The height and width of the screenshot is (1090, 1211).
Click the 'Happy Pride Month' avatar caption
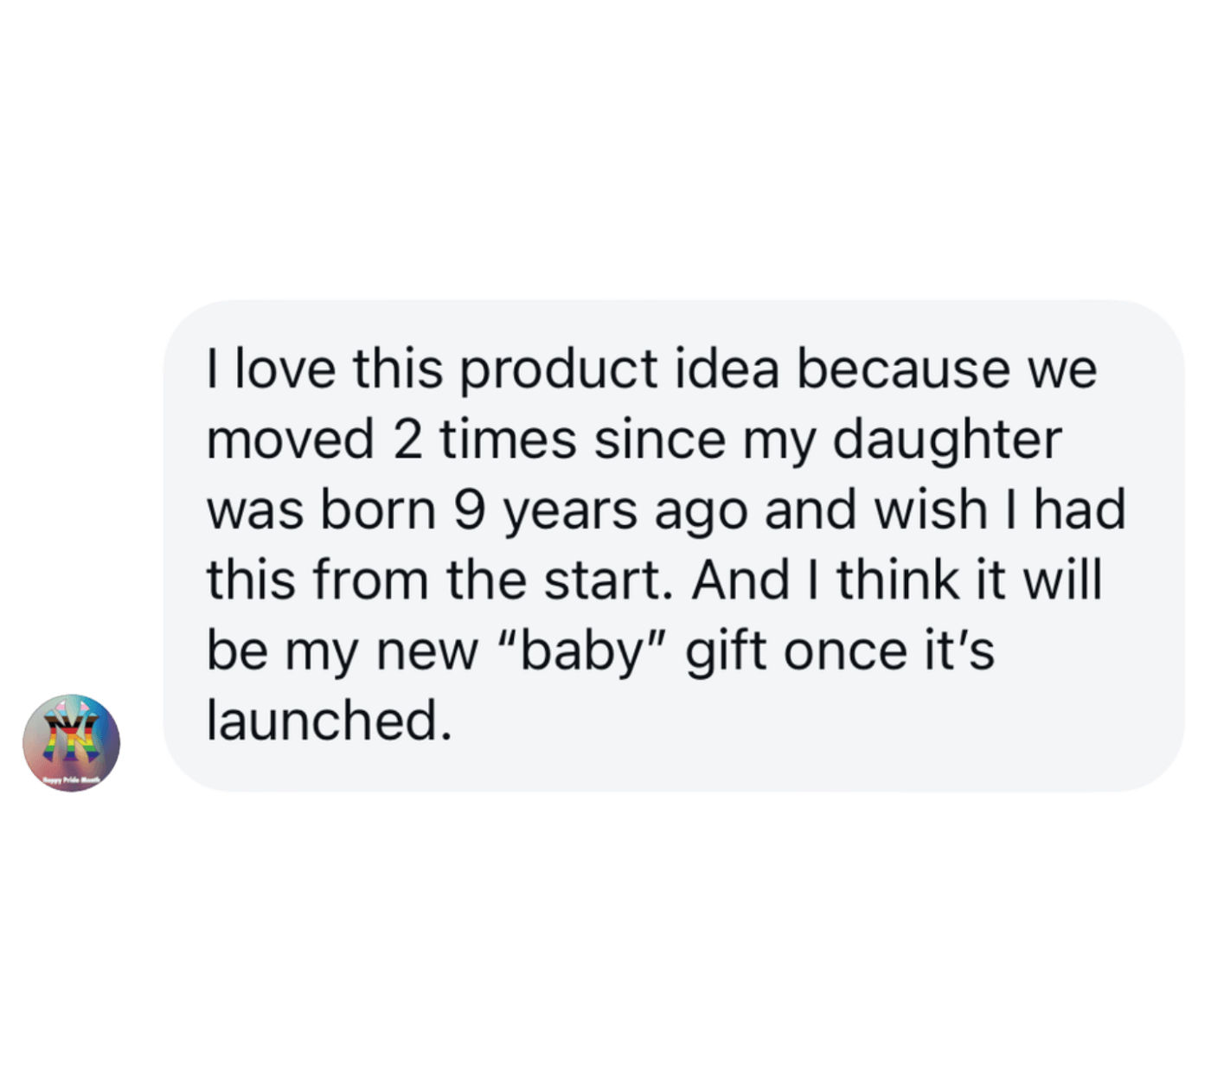71,780
